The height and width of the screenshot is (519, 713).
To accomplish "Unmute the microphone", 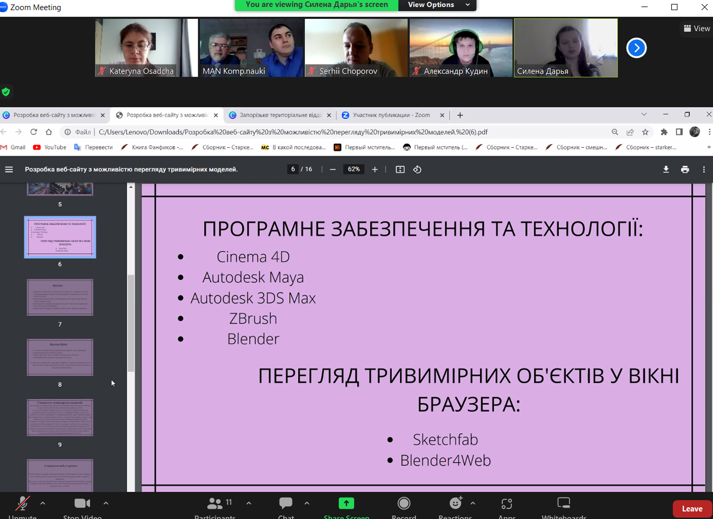I will click(x=22, y=503).
